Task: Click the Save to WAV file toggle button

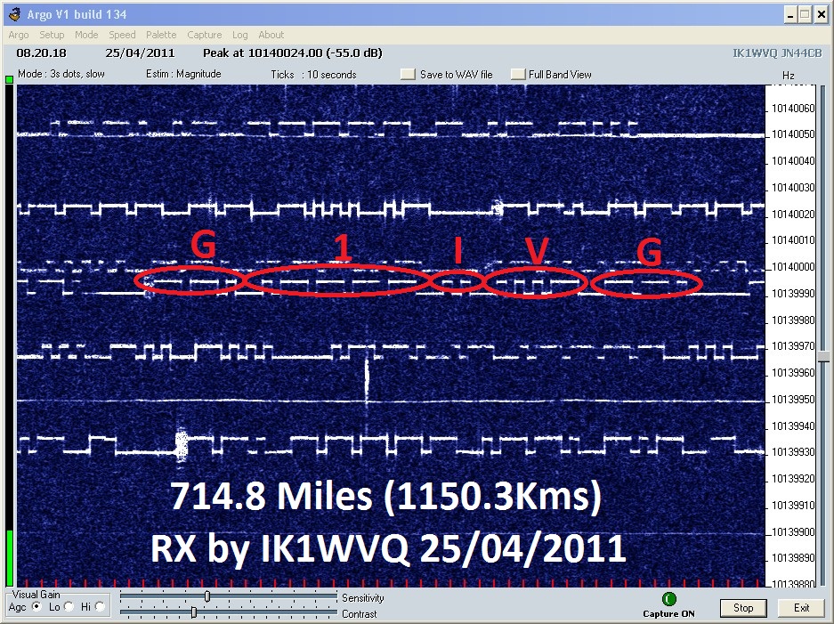Action: click(x=408, y=75)
